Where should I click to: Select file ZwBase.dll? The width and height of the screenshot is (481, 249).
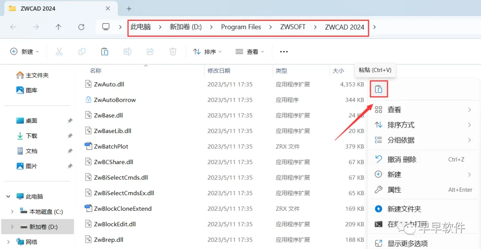point(108,116)
